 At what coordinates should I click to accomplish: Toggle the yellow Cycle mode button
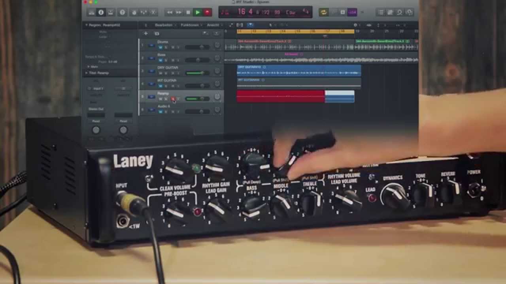324,13
